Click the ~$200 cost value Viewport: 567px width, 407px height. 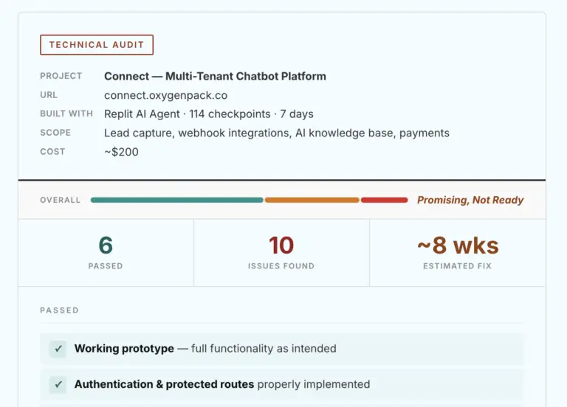click(x=121, y=152)
